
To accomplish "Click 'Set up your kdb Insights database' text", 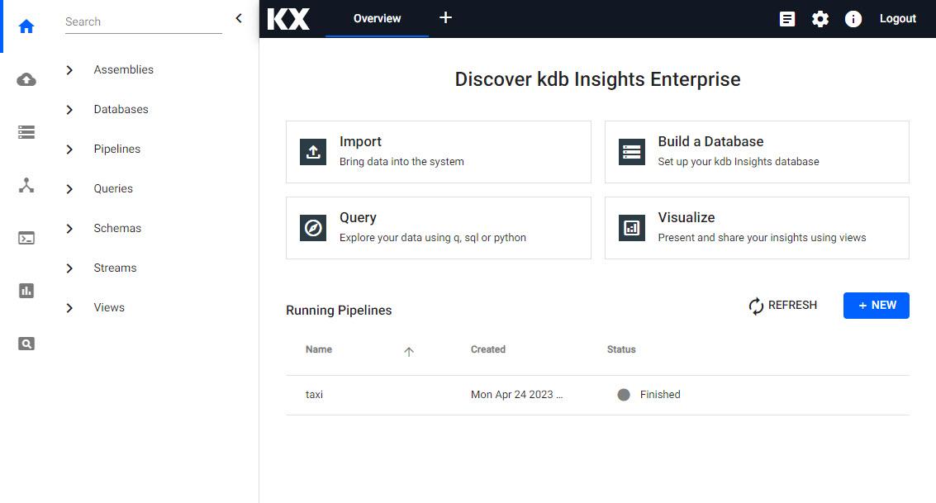I will click(739, 162).
